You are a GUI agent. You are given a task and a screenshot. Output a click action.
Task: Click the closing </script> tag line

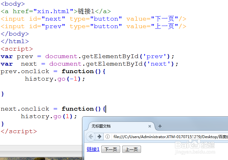pyautogui.click(x=19, y=131)
